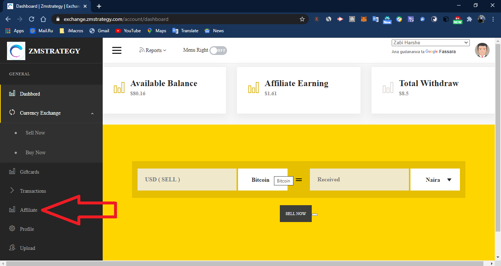
Task: Click the Profile gear icon in sidebar
Action: point(12,229)
